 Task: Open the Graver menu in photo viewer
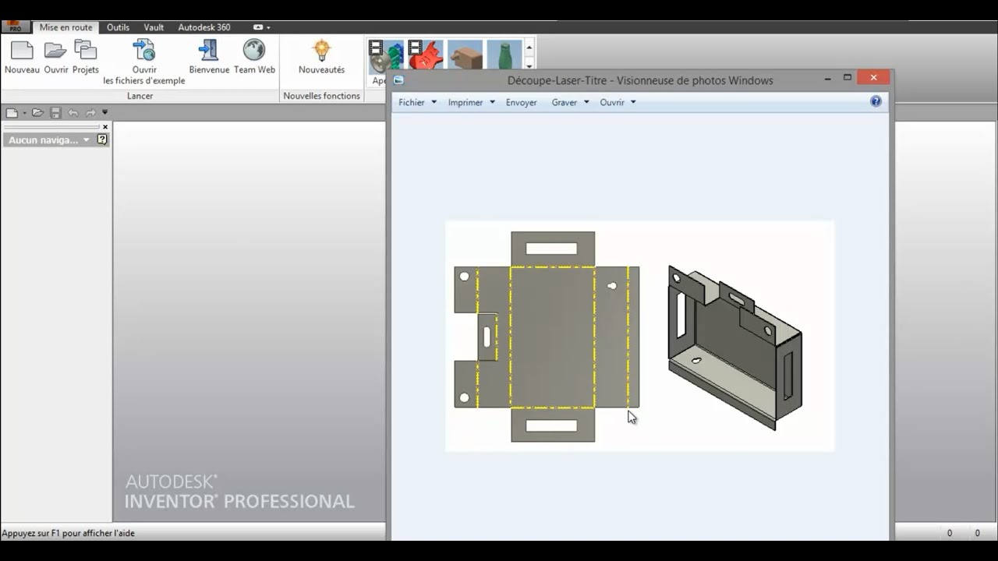click(570, 102)
